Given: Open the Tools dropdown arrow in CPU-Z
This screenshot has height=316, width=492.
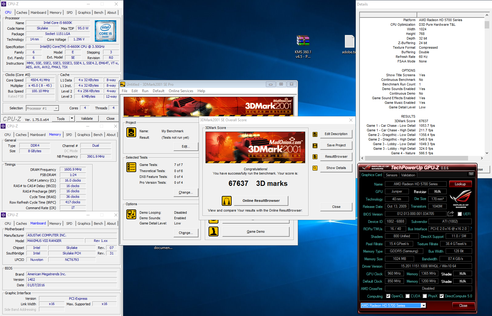Looking at the screenshot, I should (x=72, y=118).
